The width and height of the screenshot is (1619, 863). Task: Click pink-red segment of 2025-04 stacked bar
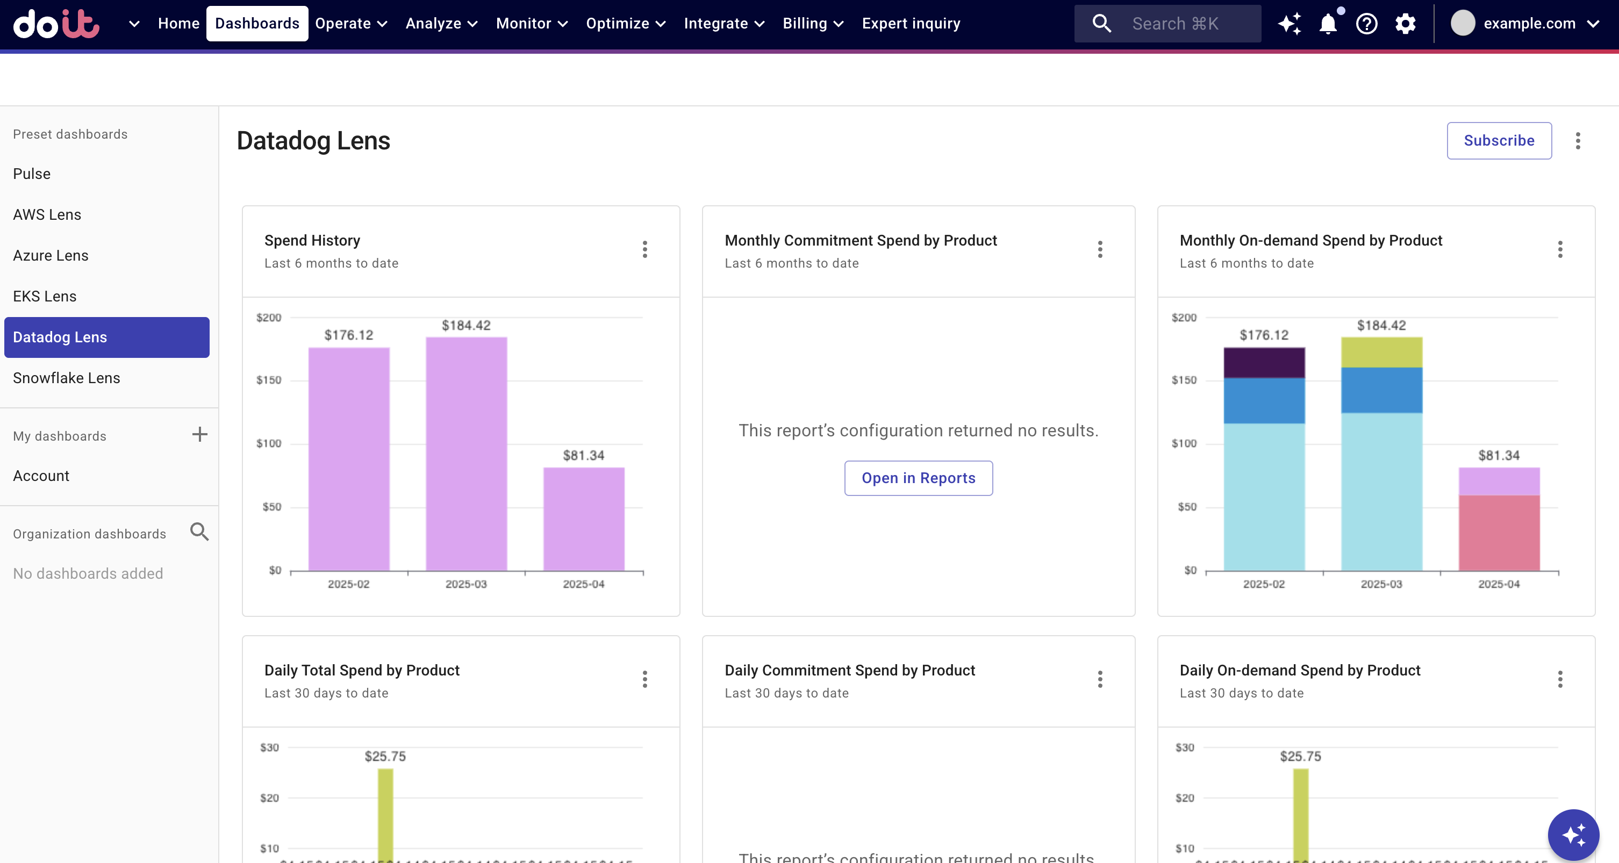[x=1499, y=533]
